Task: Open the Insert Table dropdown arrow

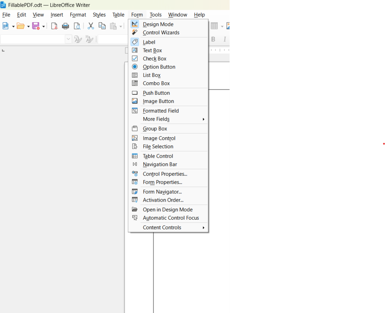Action: [x=222, y=26]
